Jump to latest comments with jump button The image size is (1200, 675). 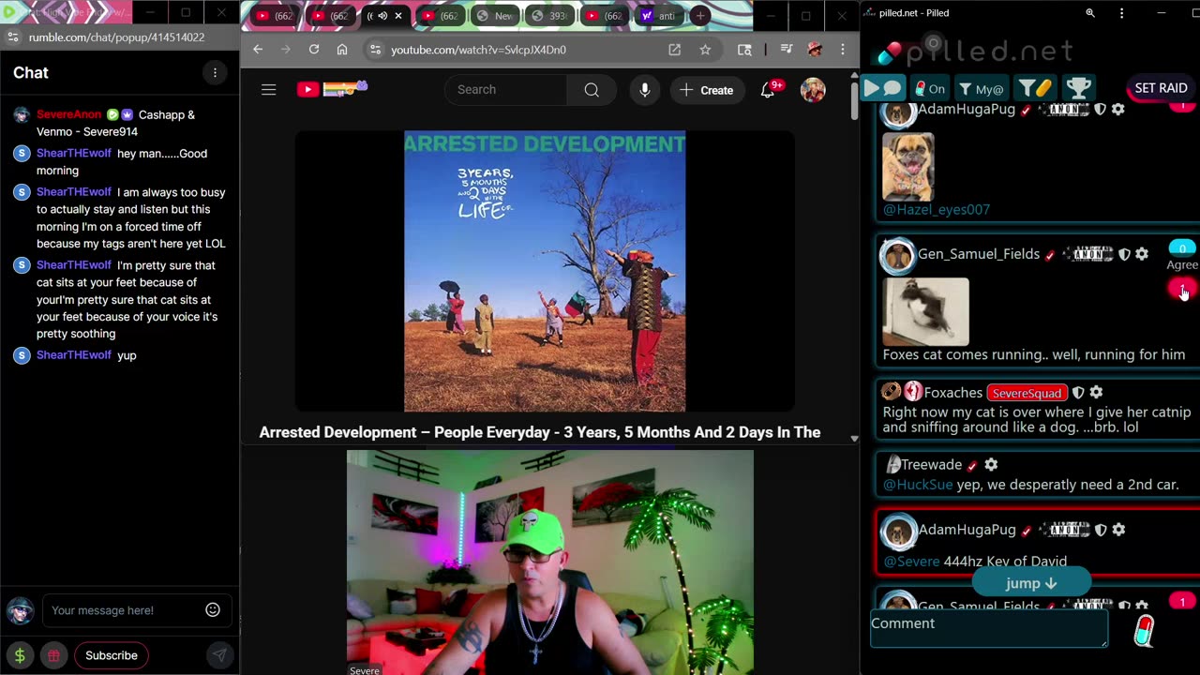pos(1031,583)
